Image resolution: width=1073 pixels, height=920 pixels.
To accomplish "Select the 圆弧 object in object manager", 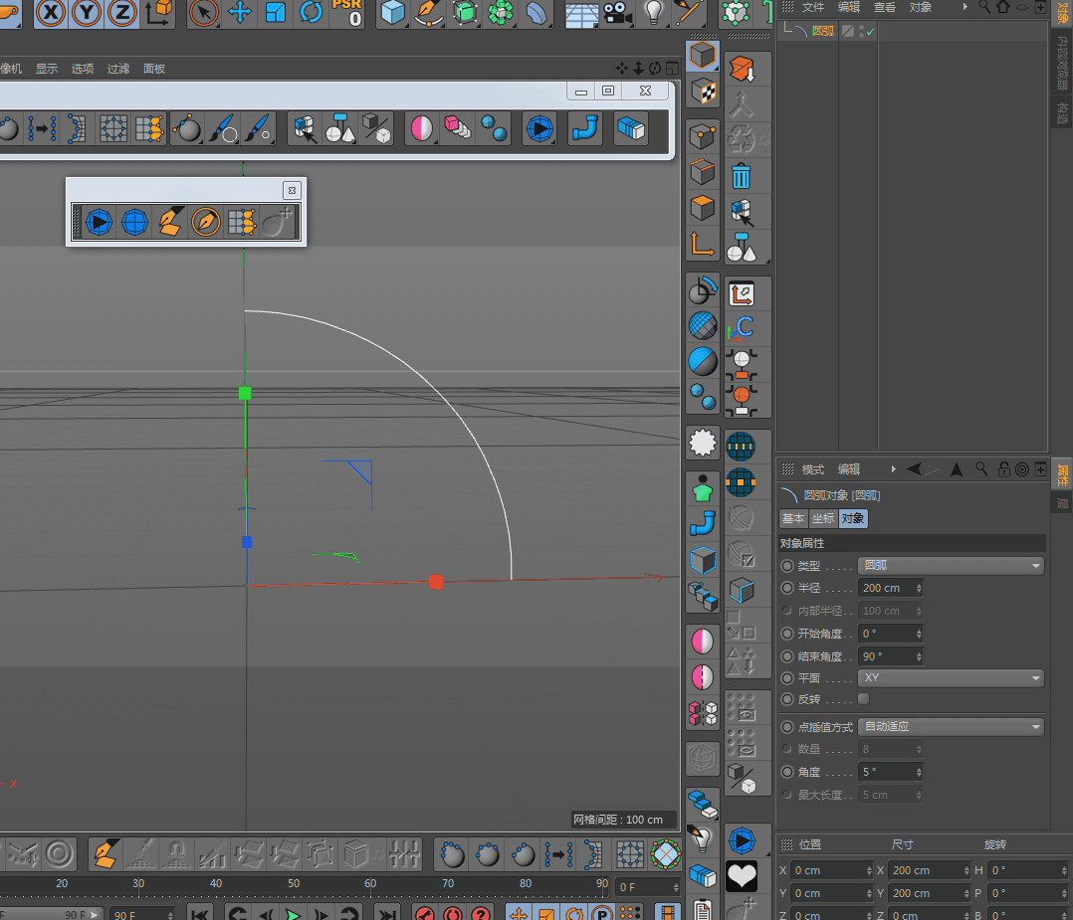I will (x=823, y=31).
